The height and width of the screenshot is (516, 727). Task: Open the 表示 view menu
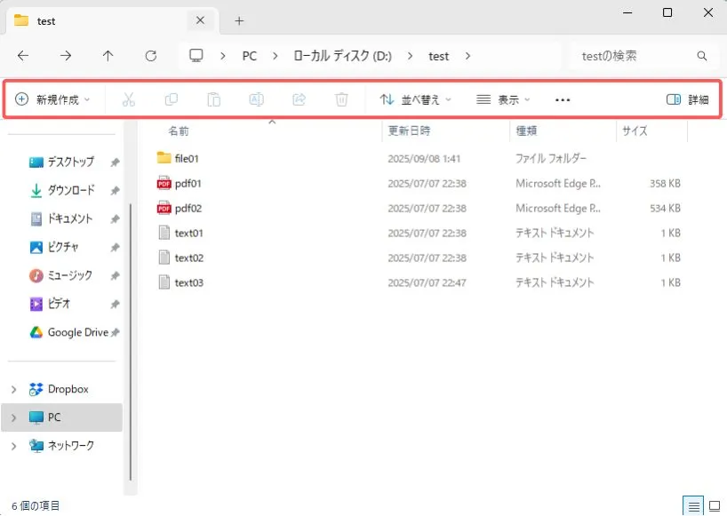pyautogui.click(x=503, y=99)
